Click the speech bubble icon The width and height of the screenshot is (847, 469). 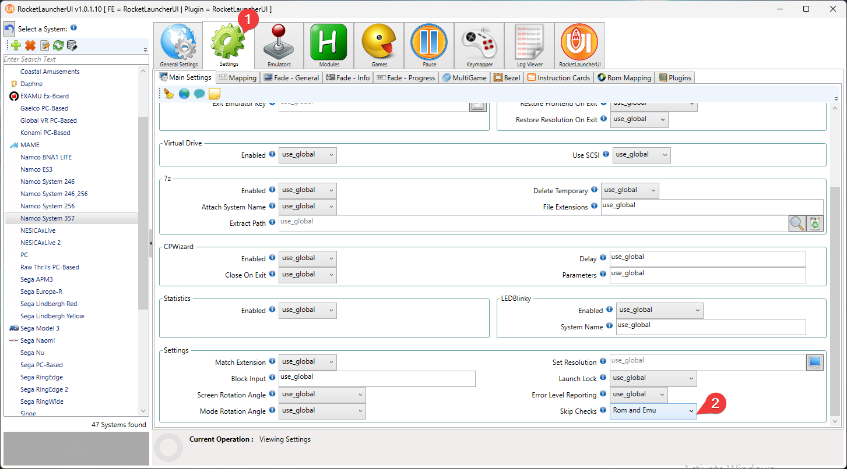click(x=199, y=94)
